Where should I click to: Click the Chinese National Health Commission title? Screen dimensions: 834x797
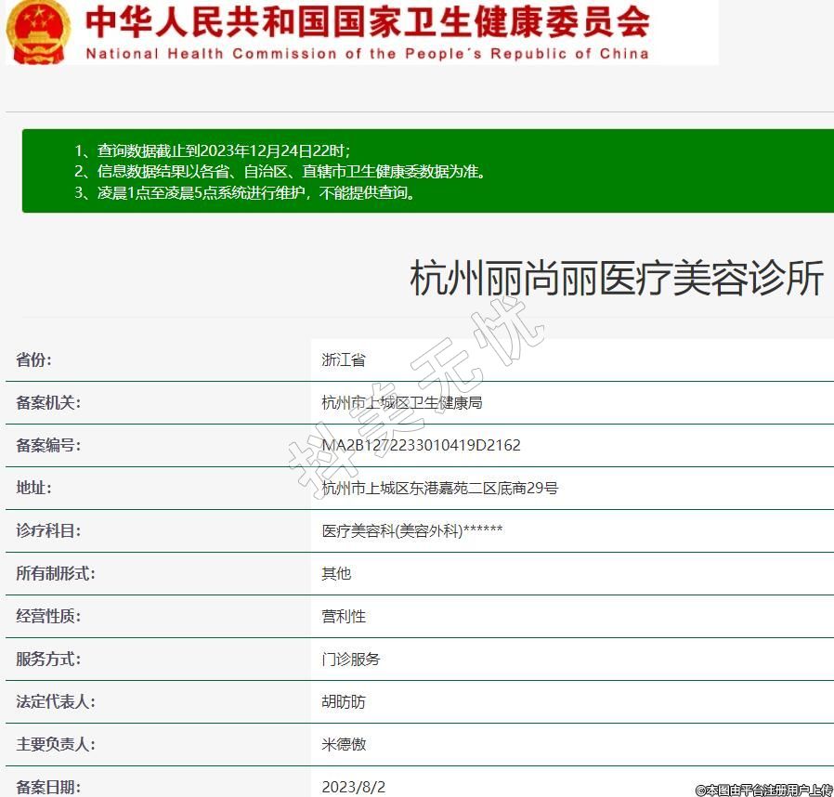[367, 21]
